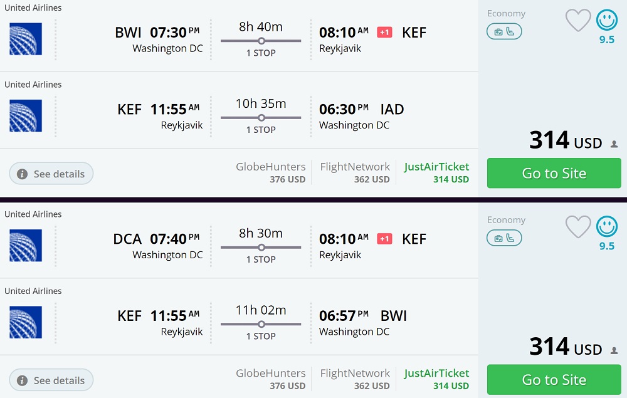Click United Airlines logo for BWI departure flight
Viewport: 627px width, 398px height.
26,39
